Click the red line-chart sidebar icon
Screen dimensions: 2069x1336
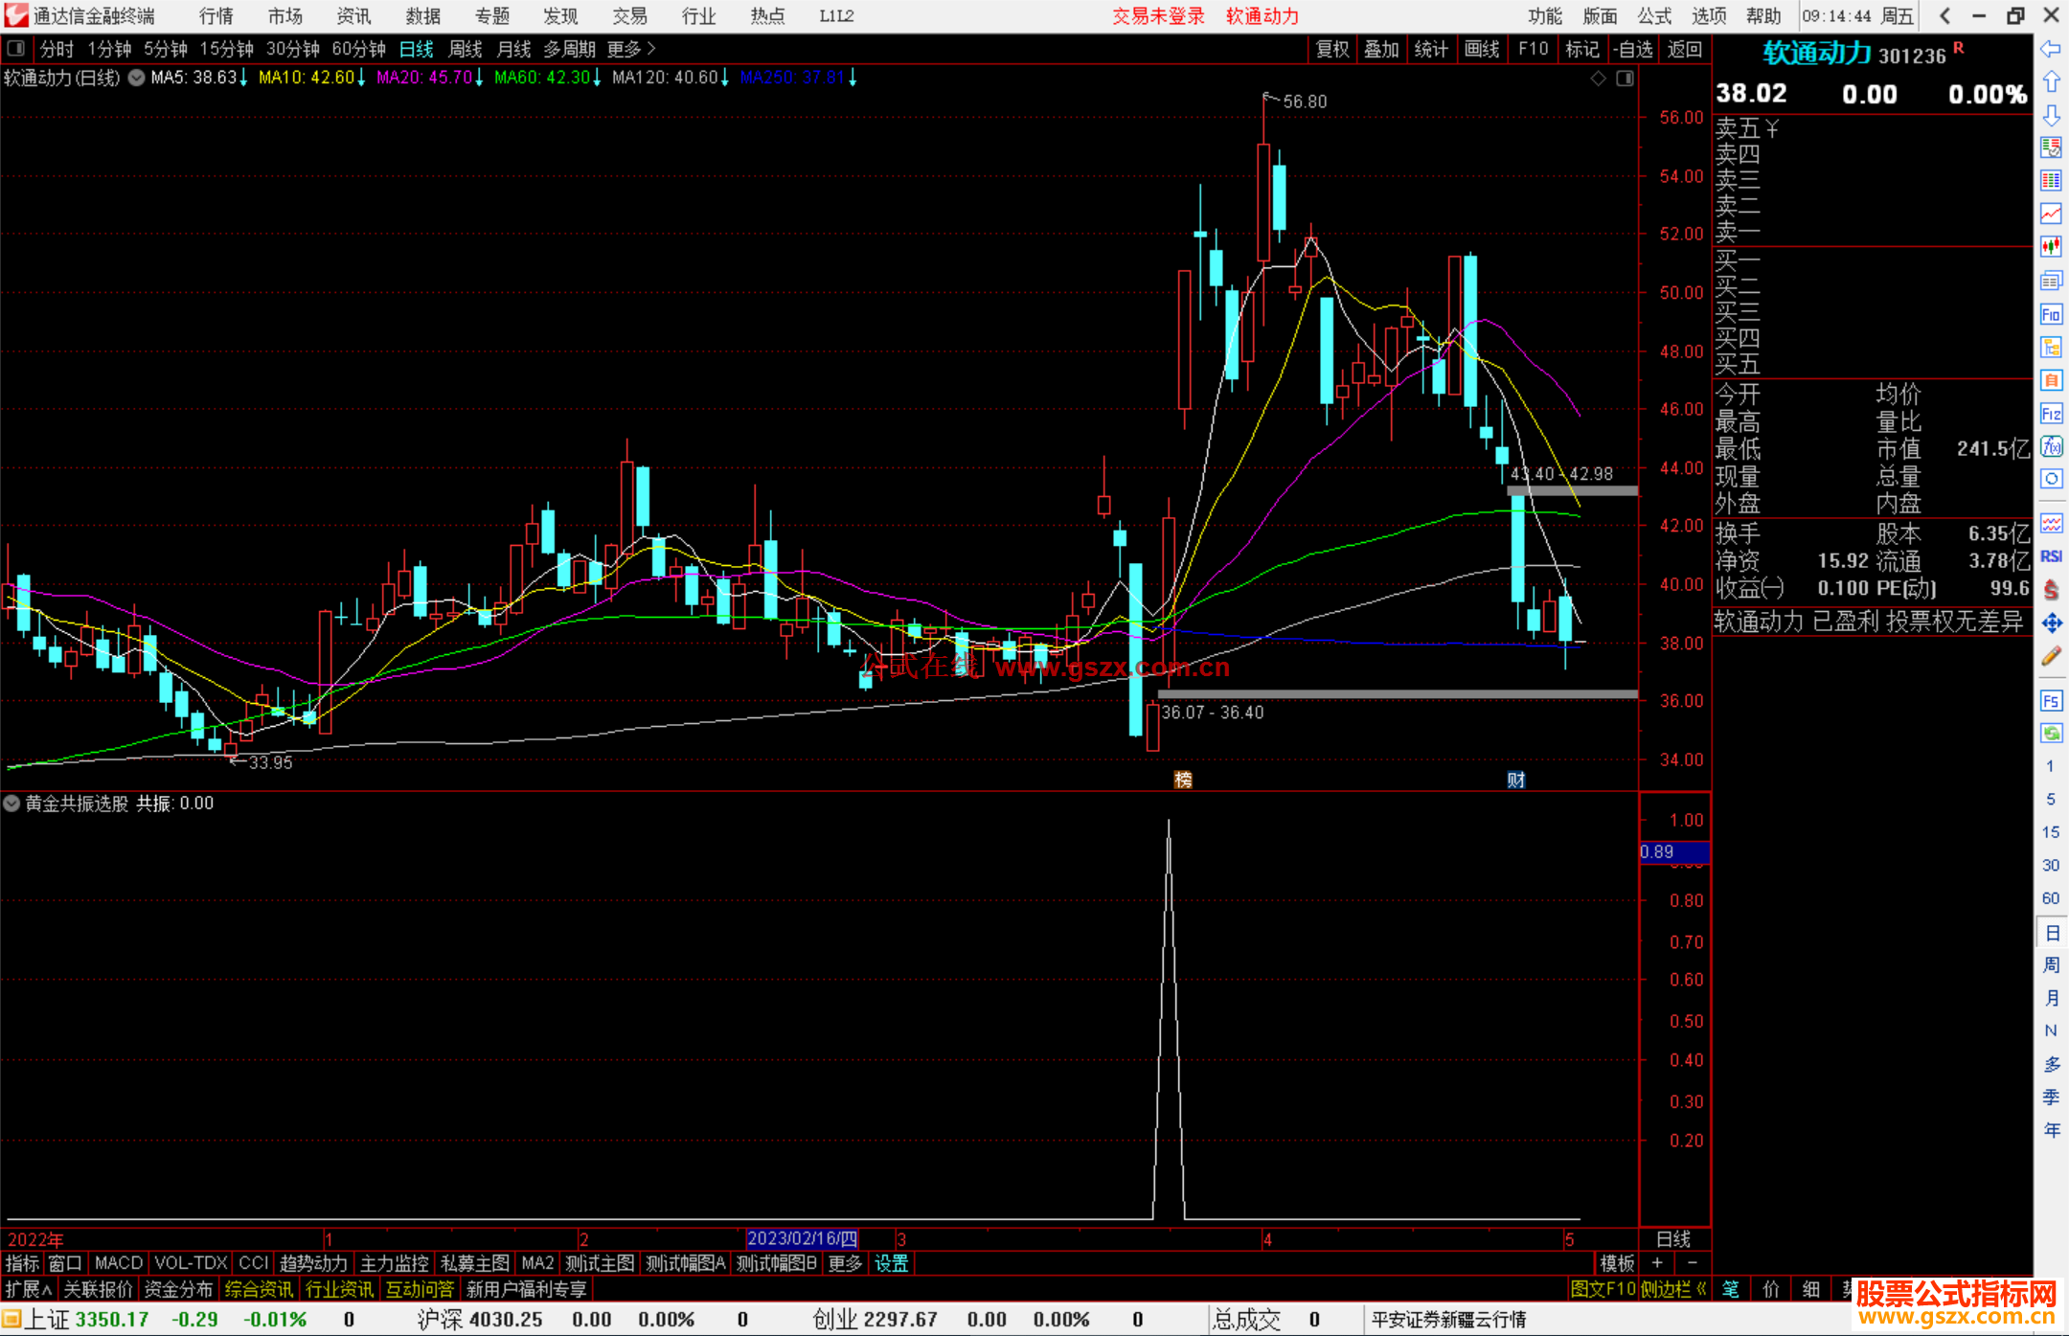click(2051, 214)
